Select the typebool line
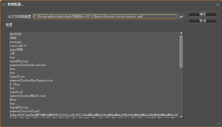 coord(16,92)
